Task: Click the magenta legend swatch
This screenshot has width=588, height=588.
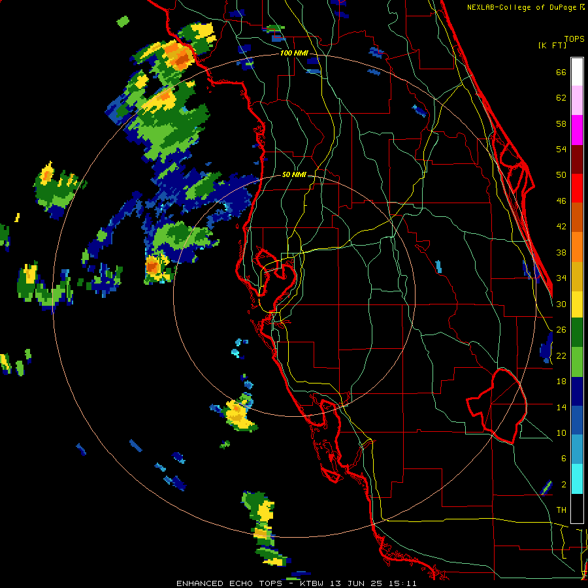Action: (x=577, y=130)
